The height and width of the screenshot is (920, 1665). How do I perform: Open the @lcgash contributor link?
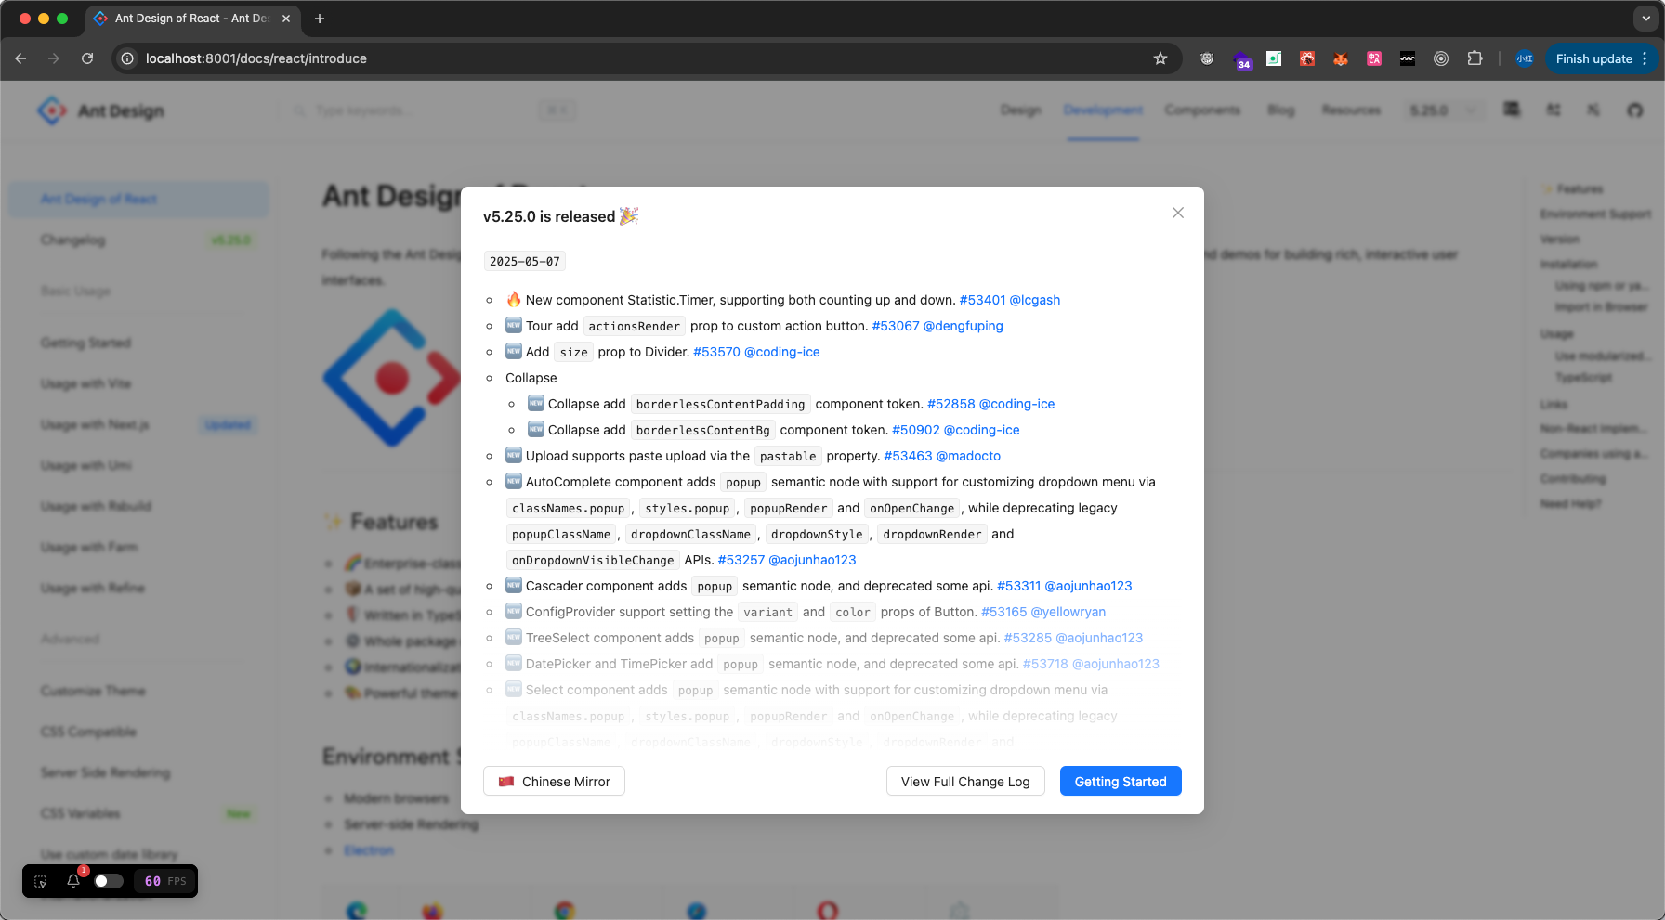(1035, 300)
